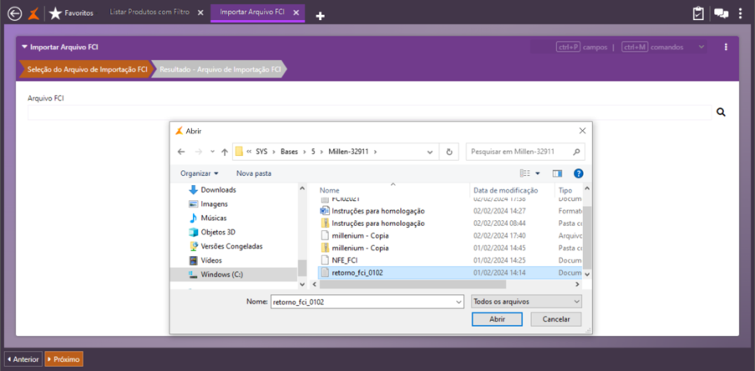Click the view layout icon
Screen dimensions: 755x371
coord(525,173)
